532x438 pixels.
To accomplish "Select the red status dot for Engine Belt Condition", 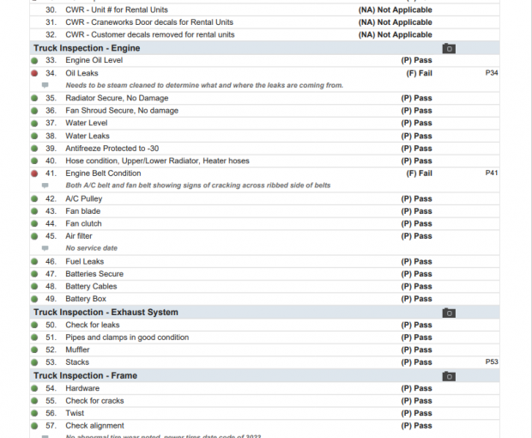I will point(34,173).
